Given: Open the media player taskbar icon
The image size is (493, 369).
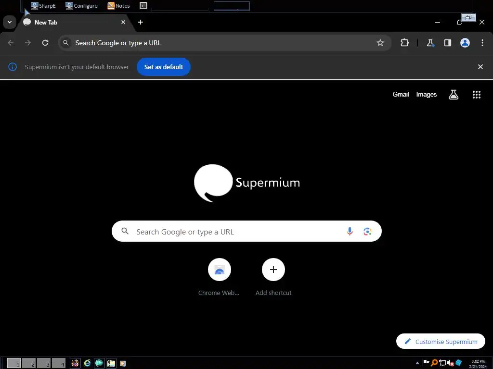Looking at the screenshot, I should 123,363.
